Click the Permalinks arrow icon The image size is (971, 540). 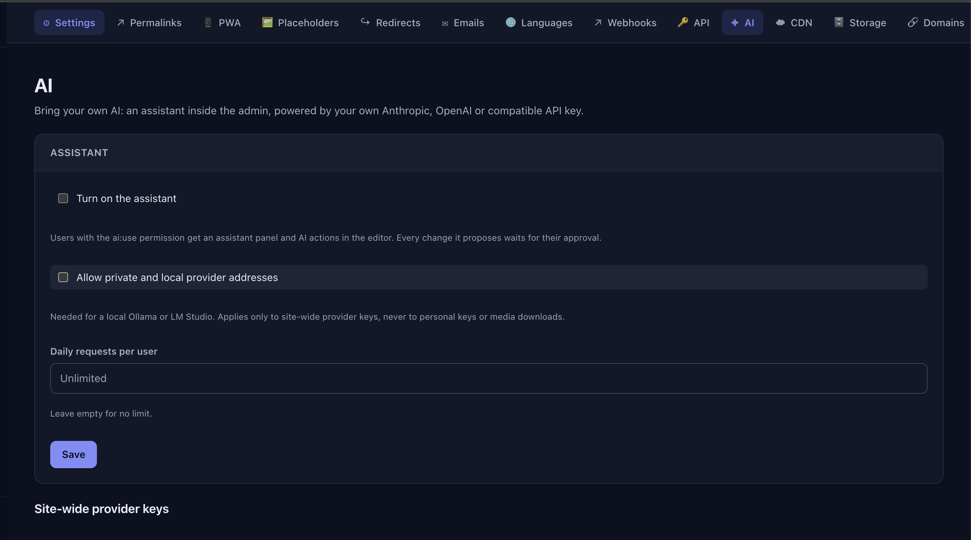tap(121, 23)
